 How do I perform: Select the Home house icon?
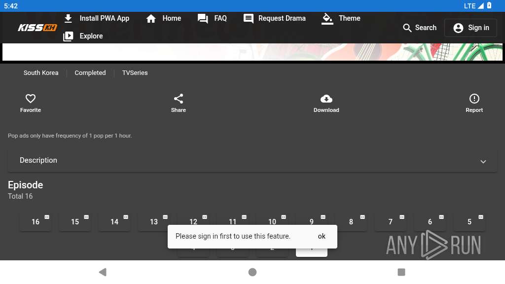pos(151,19)
